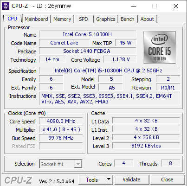Click the Core Voltage value '1.128 V'

[120, 59]
